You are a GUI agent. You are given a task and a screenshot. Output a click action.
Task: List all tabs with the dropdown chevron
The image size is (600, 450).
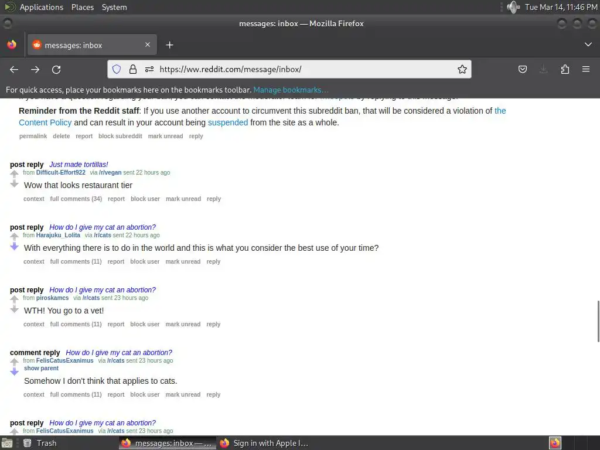click(x=588, y=45)
